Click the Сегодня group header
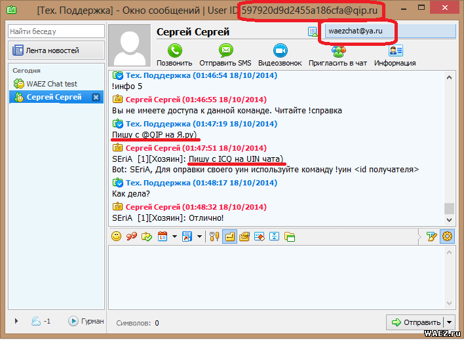 click(26, 71)
